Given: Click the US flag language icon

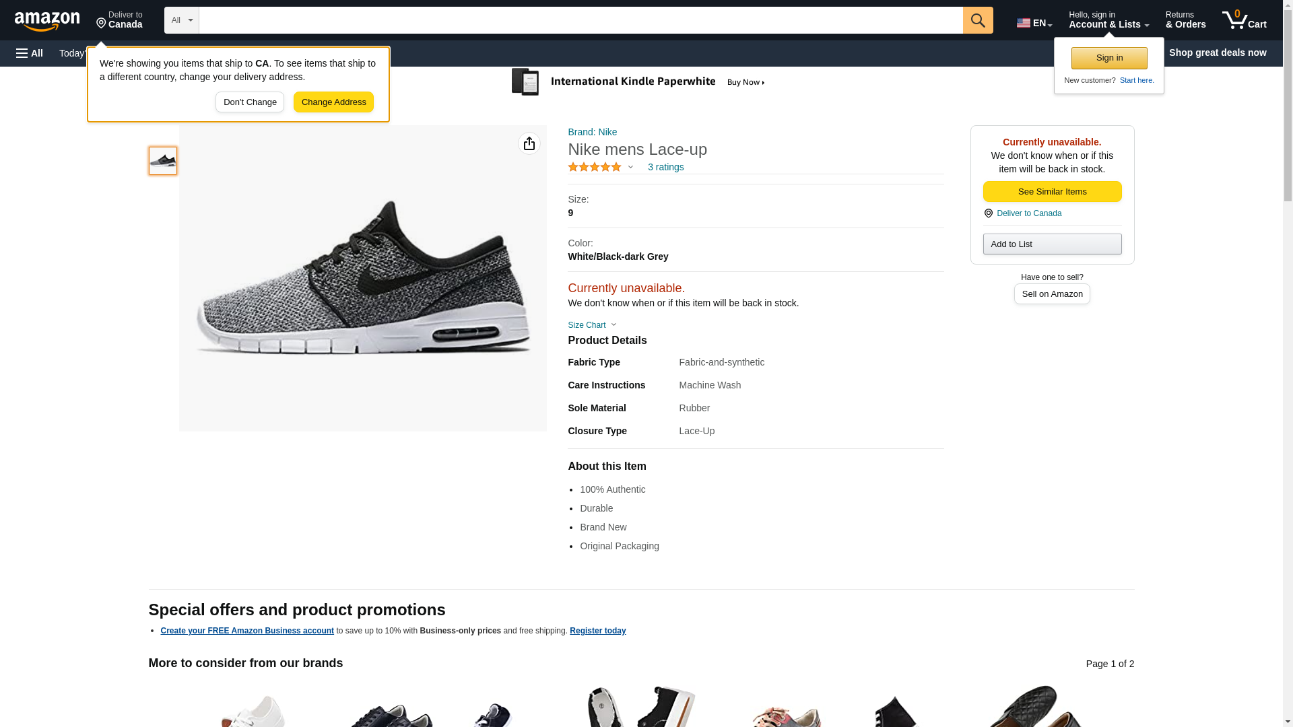Looking at the screenshot, I should [1023, 23].
